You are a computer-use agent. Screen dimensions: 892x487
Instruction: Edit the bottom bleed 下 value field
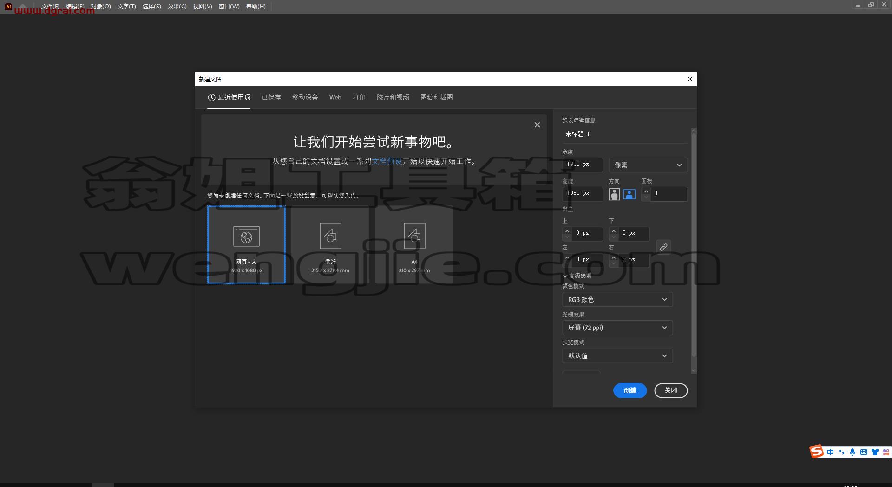pos(633,233)
